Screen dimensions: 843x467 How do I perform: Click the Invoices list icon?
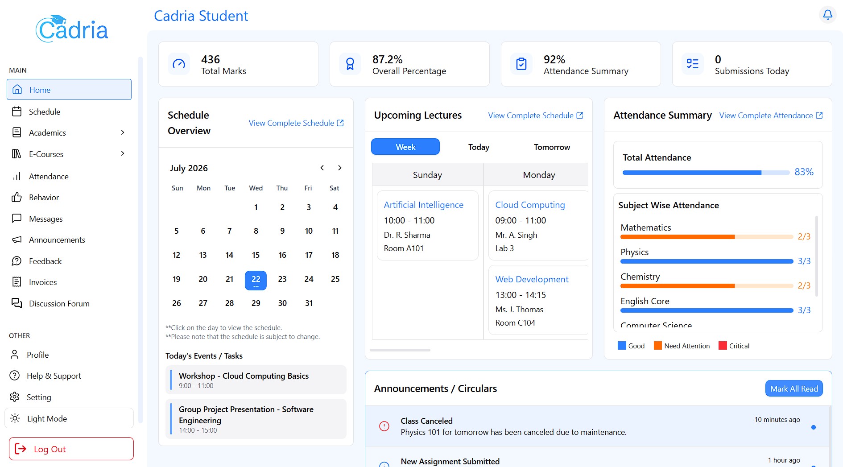(x=17, y=282)
